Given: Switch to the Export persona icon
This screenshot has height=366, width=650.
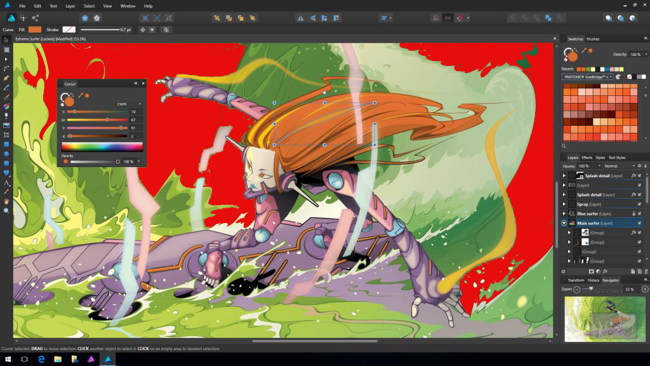Looking at the screenshot, I should 36,18.
